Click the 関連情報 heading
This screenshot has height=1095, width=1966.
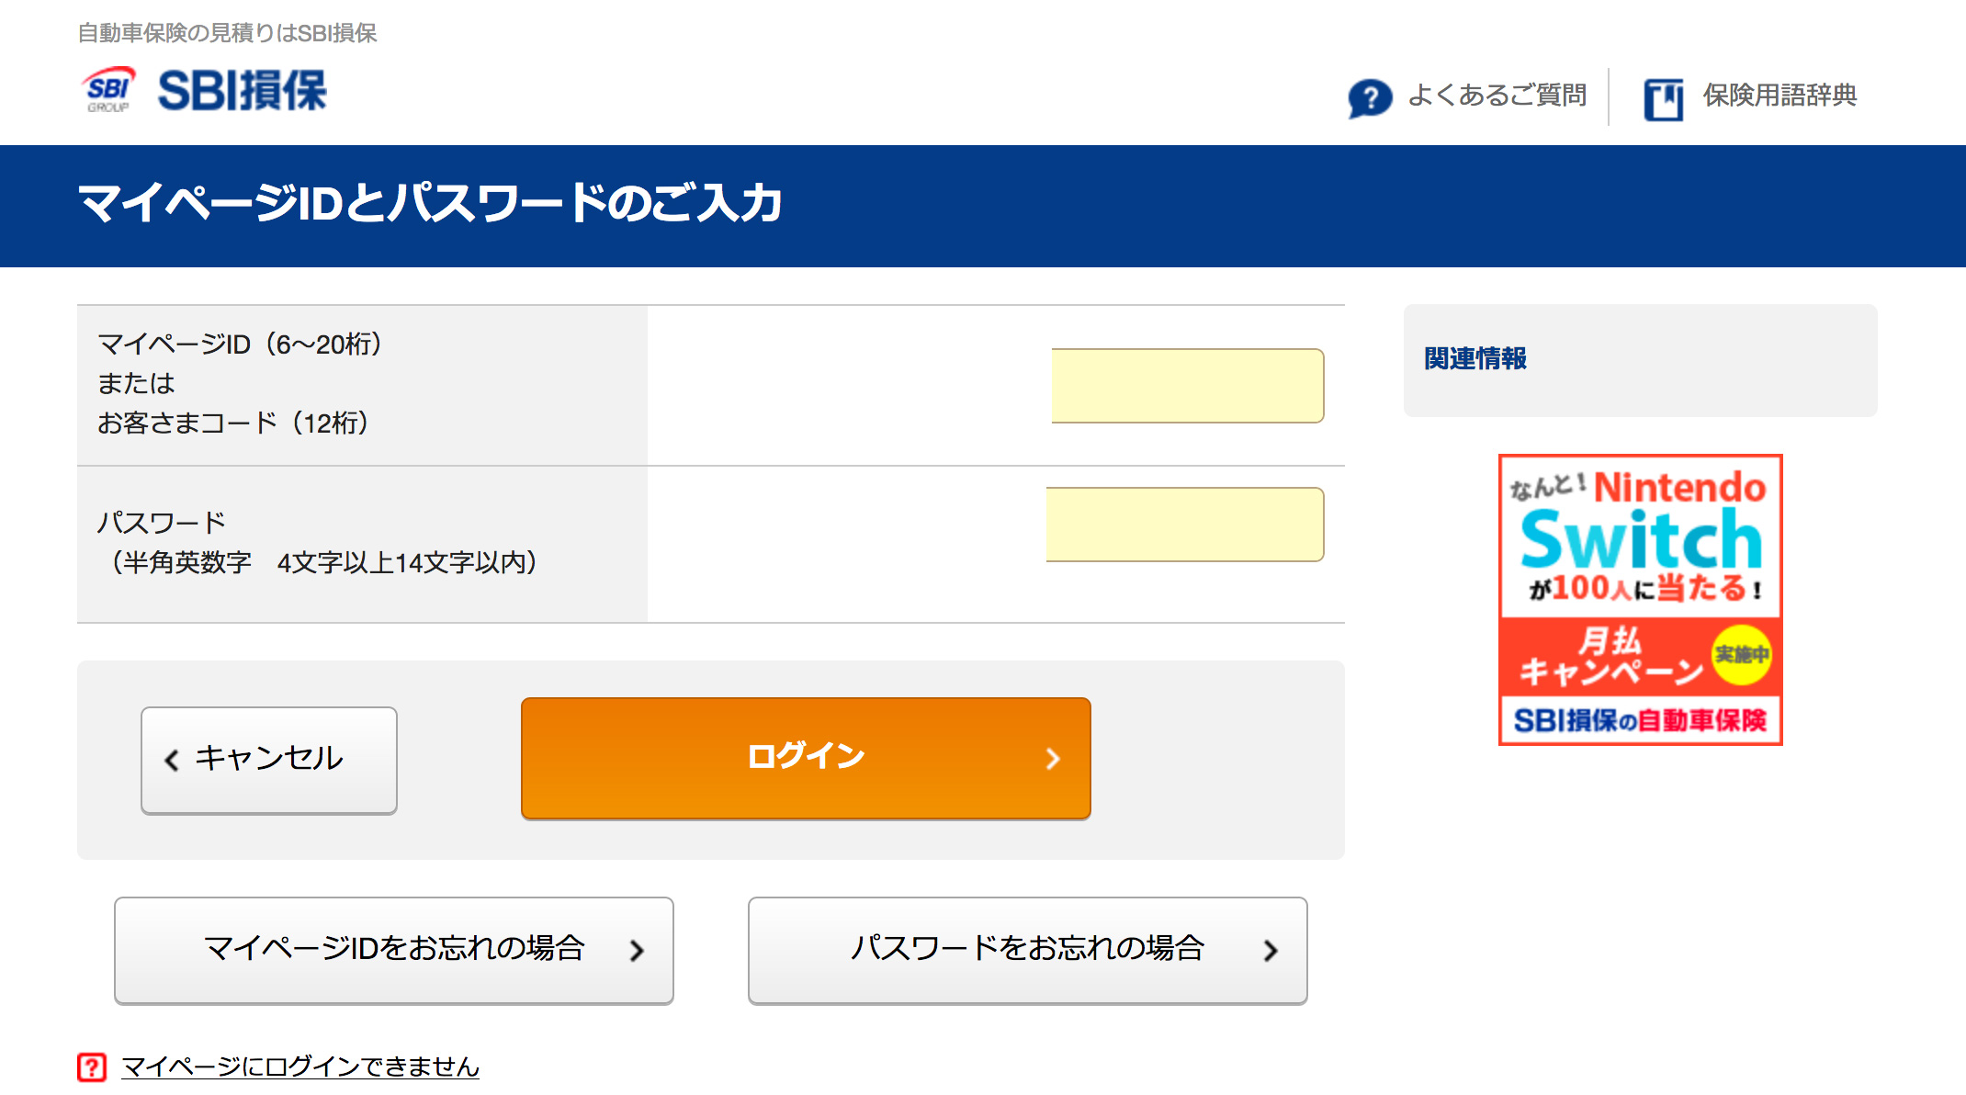1475,358
